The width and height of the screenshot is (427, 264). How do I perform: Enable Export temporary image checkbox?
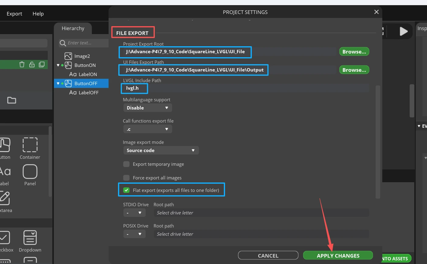point(126,164)
